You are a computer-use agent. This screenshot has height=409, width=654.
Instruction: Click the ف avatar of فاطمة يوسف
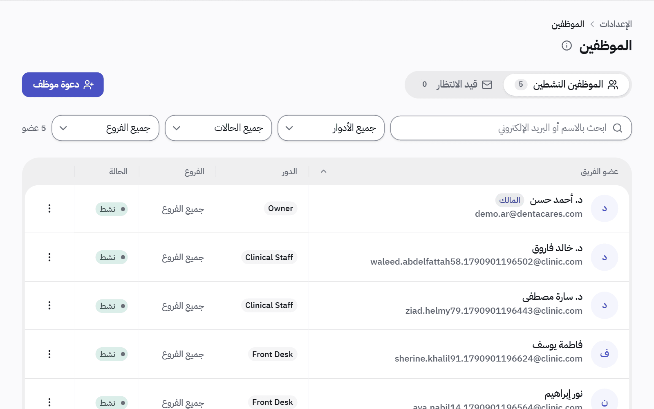604,354
